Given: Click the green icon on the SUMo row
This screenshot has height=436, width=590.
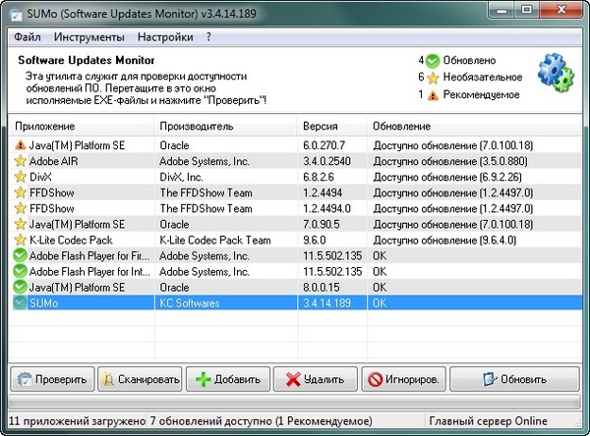Looking at the screenshot, I should click(x=20, y=304).
